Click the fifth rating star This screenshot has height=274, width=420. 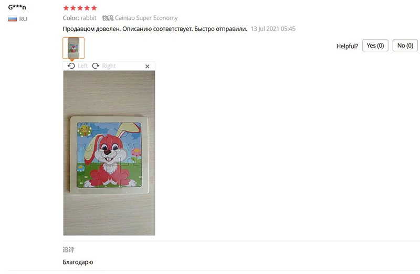tap(94, 8)
